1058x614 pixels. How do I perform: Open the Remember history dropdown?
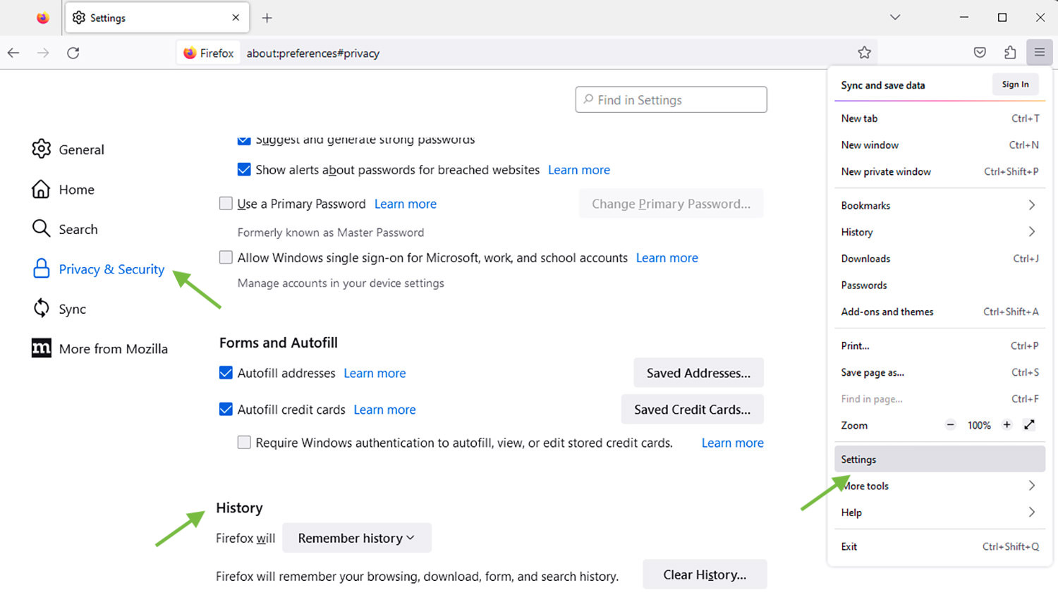click(356, 538)
